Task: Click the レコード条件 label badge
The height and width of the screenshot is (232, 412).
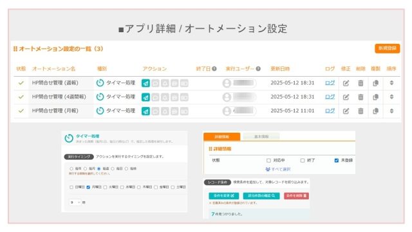Action: point(218,182)
